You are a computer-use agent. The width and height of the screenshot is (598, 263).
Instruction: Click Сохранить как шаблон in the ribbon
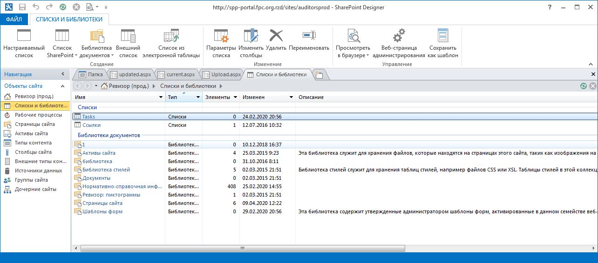[443, 43]
